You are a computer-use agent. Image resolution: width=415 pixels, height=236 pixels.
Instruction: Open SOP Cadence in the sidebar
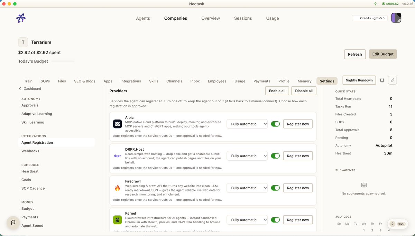pos(33,188)
